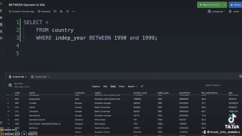
Task: Select the HRV code cell
Action: pyautogui.click(x=17, y=103)
